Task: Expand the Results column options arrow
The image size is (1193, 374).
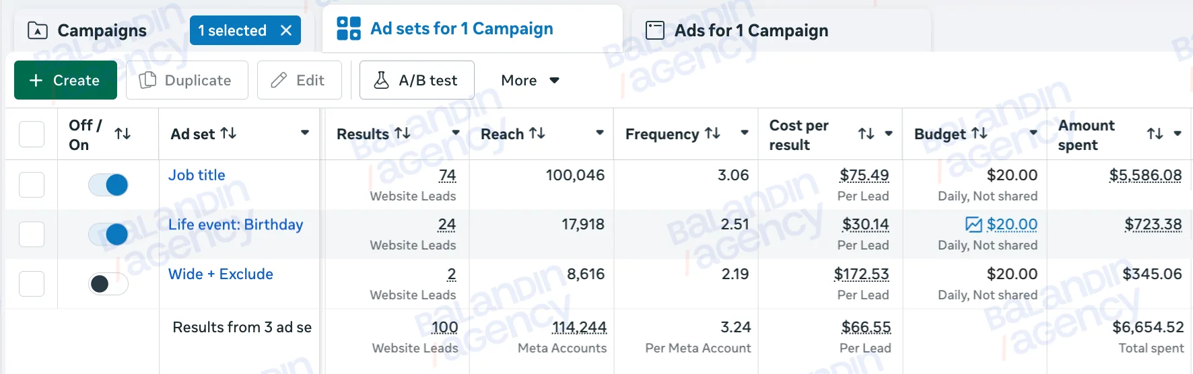Action: click(456, 133)
